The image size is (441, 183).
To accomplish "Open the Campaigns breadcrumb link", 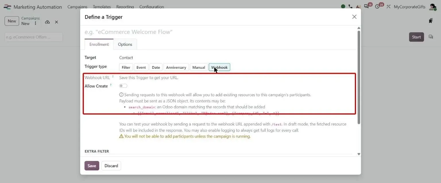I will coord(30,18).
